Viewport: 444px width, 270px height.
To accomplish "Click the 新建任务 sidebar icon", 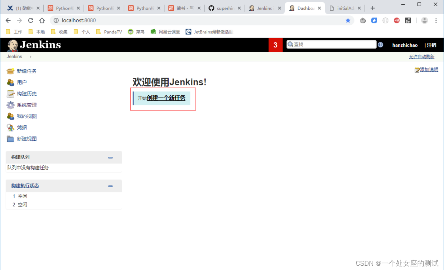I will coord(10,71).
